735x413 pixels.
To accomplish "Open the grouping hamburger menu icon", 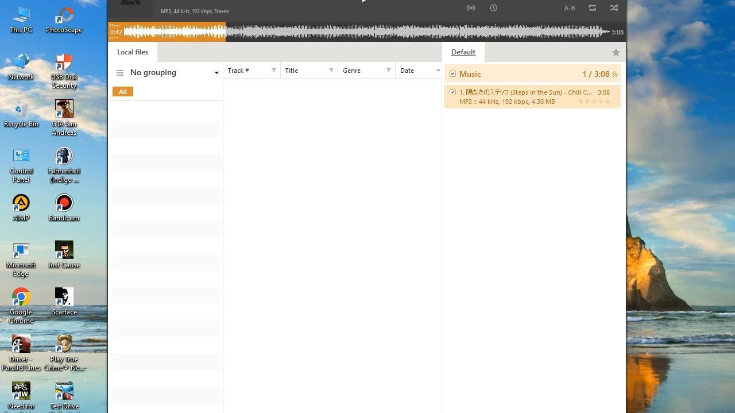I will [120, 73].
